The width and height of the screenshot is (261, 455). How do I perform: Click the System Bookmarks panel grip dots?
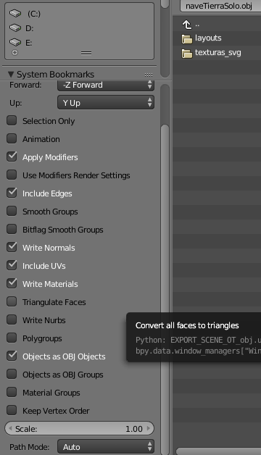(x=149, y=75)
